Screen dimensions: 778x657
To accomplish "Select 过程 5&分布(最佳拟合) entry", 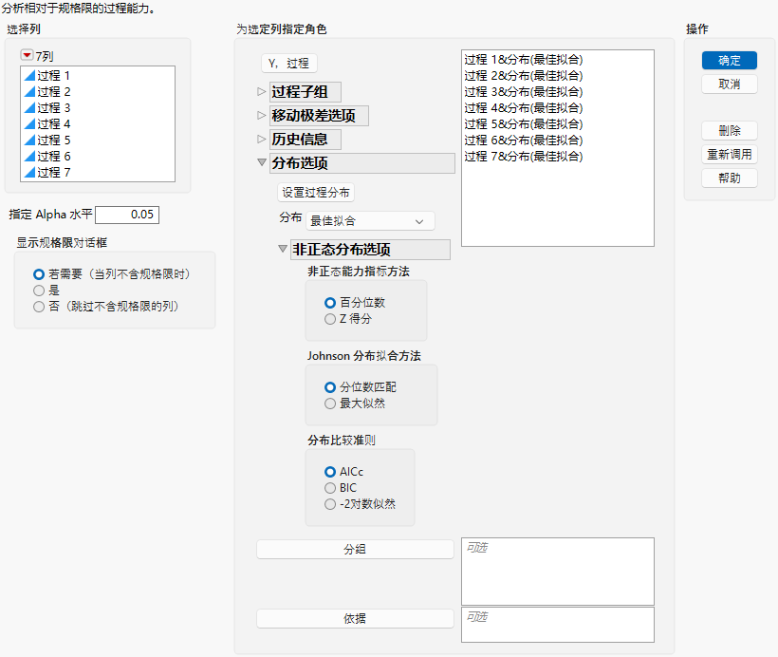I will (524, 124).
